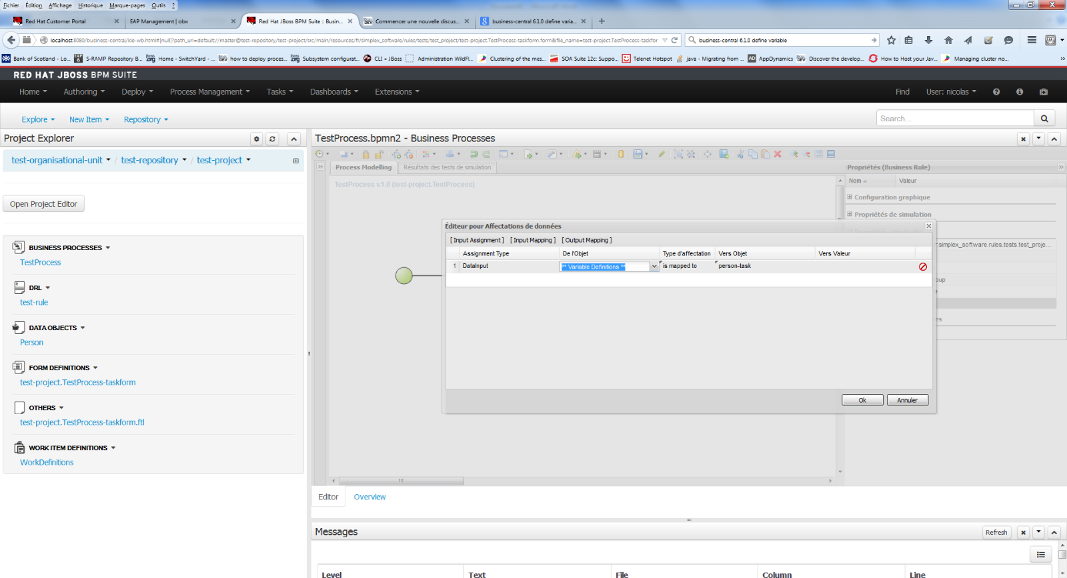This screenshot has width=1067, height=578.
Task: Focus the workbench Search field
Action: [955, 119]
